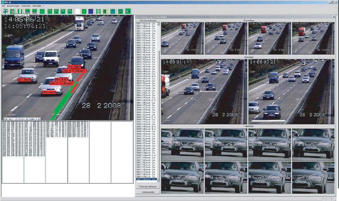This screenshot has width=339, height=201.
Task: Open the last Entwicklung thumbnail with large red truck
Action: click(313, 38)
